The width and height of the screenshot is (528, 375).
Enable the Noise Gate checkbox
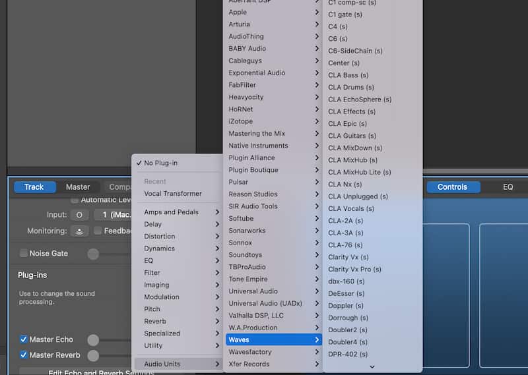click(24, 253)
